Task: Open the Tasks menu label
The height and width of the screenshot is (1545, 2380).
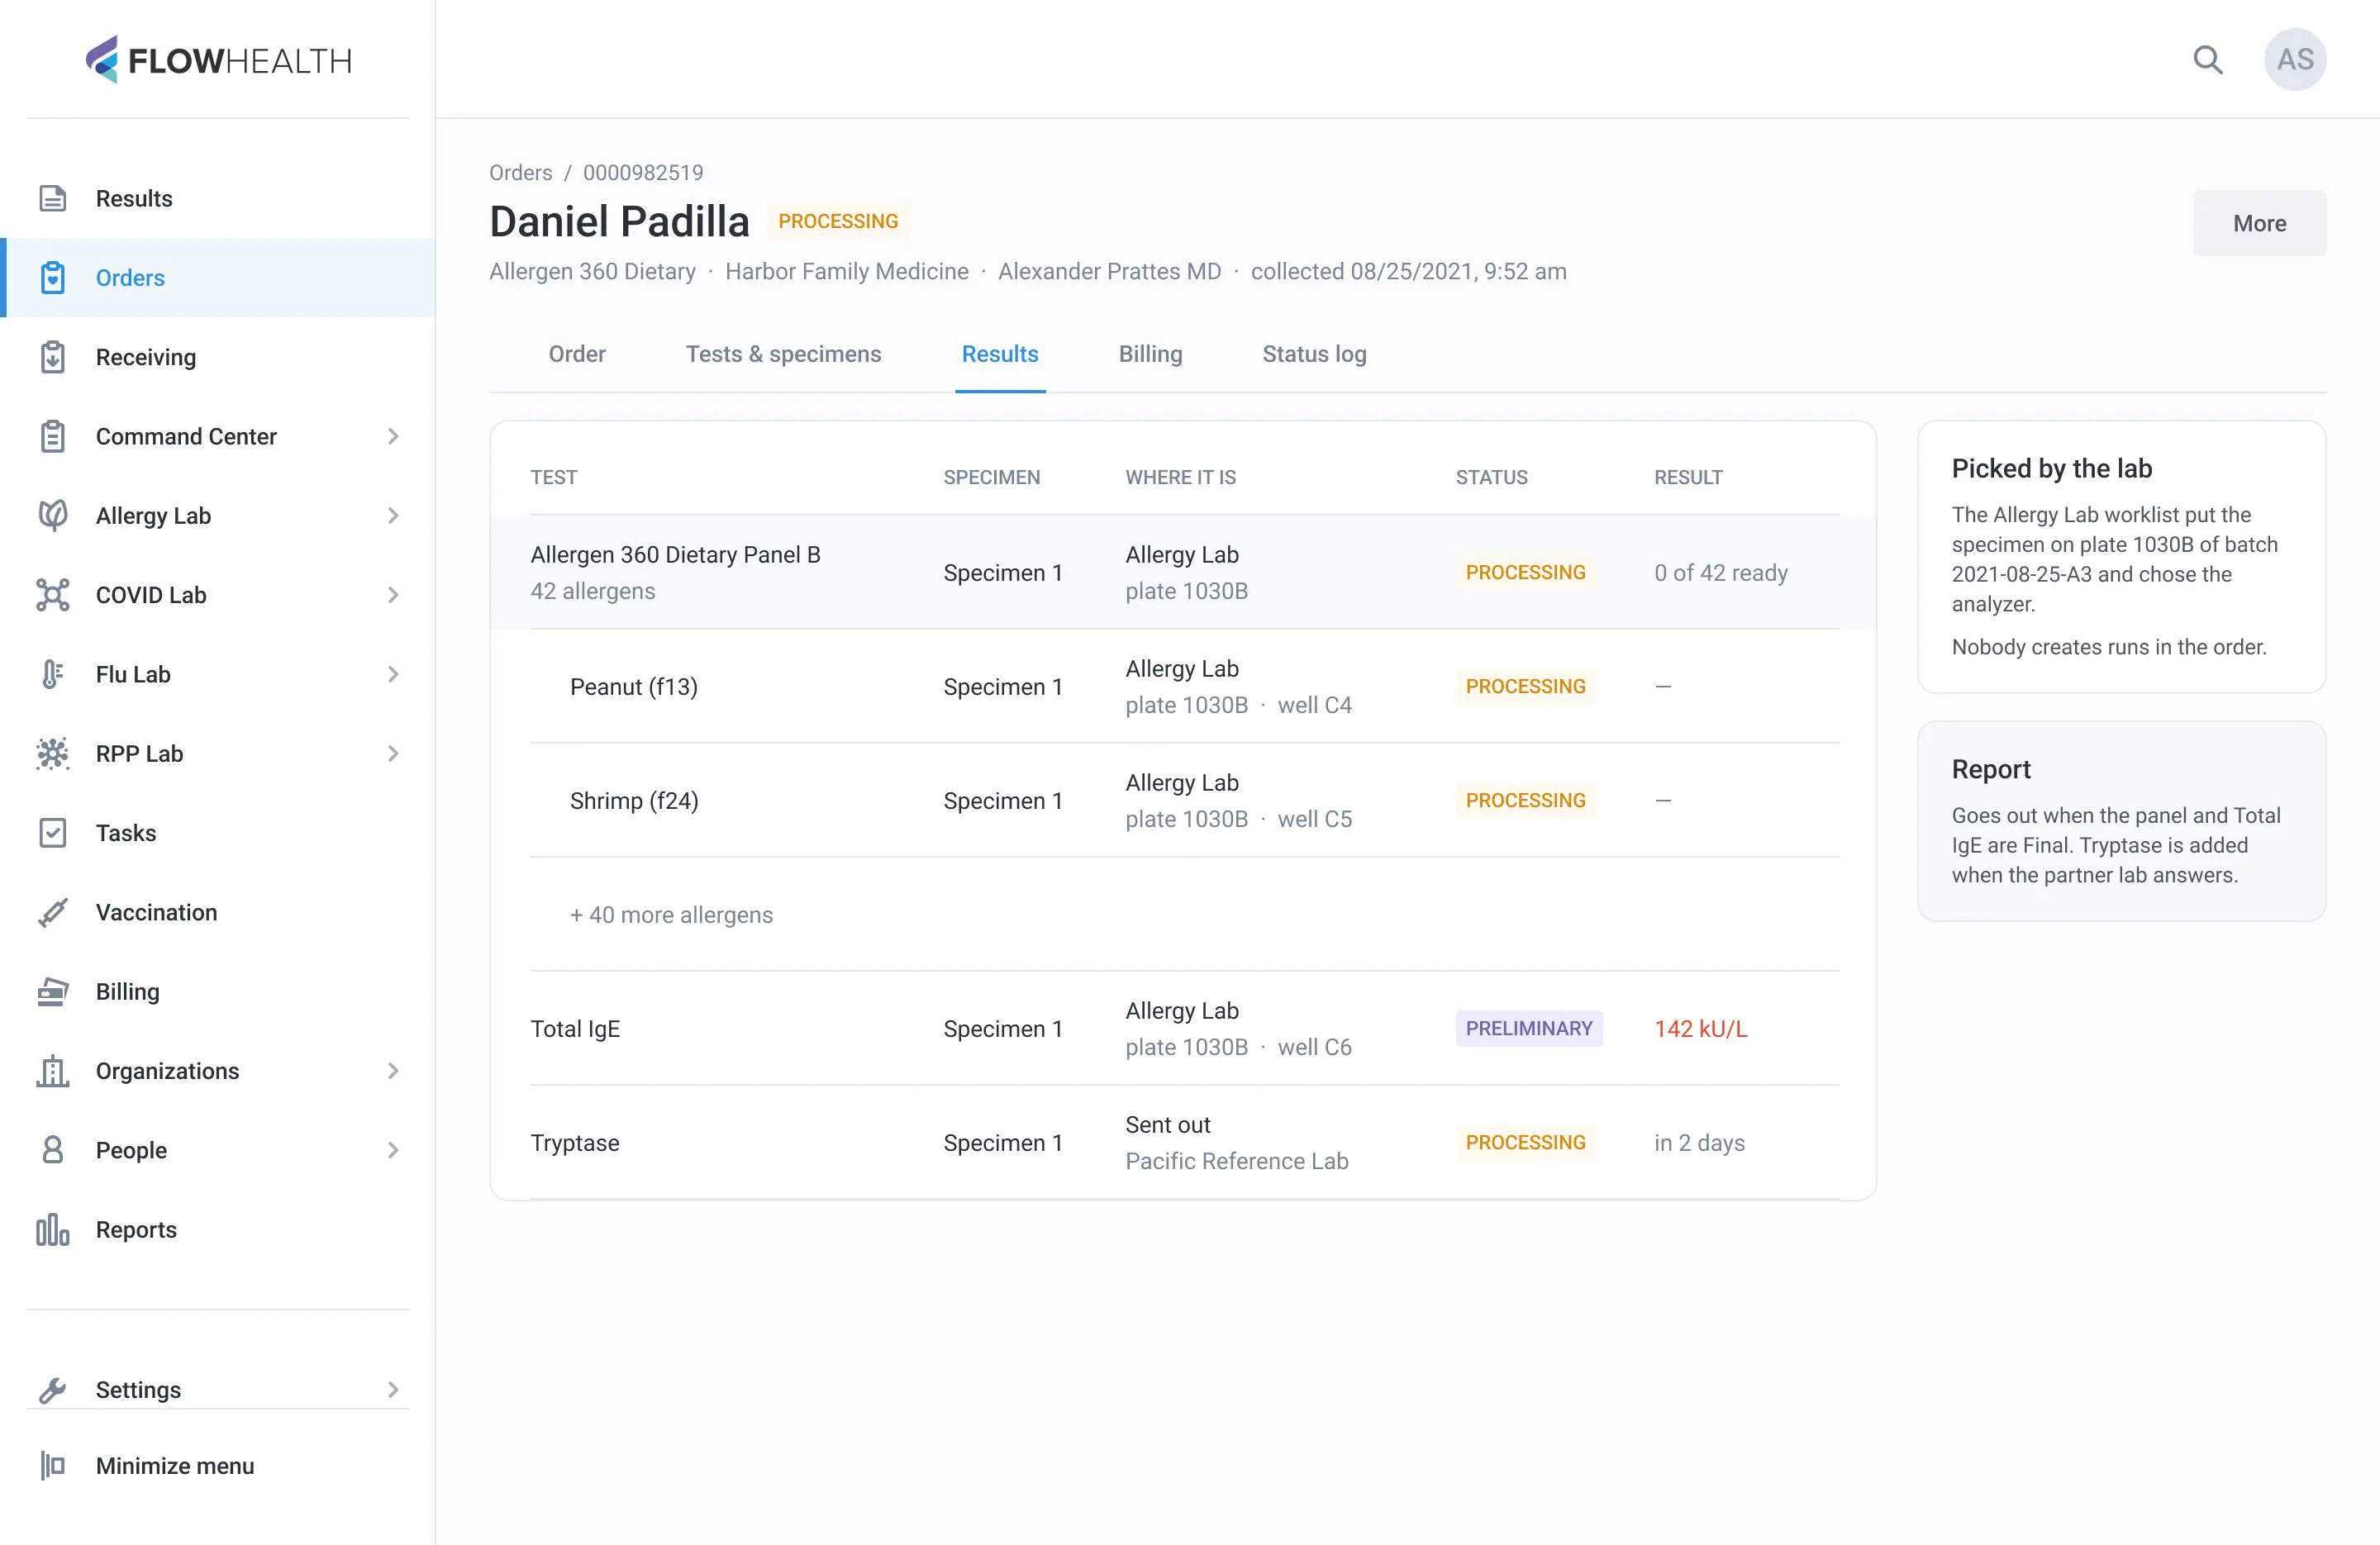Action: (126, 832)
